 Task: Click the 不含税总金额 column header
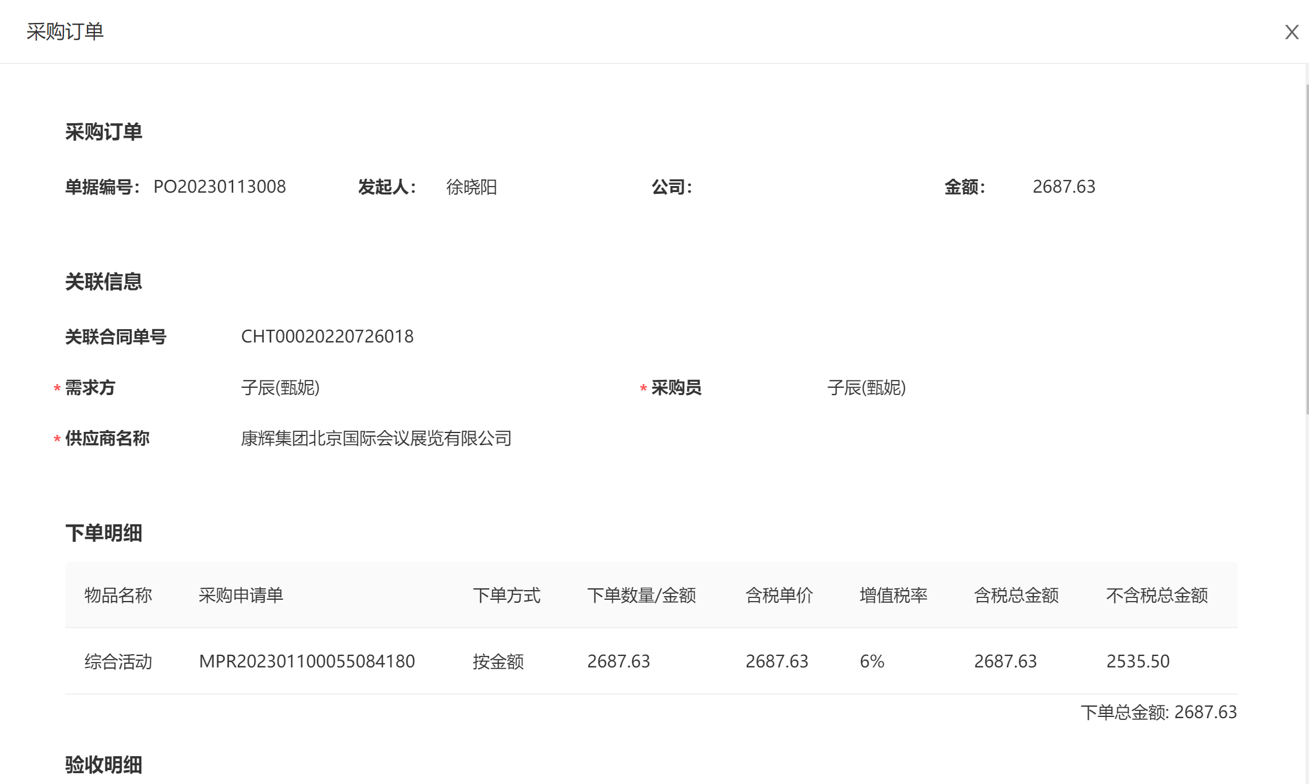click(1157, 596)
